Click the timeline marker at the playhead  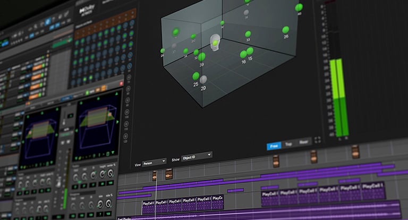(x=155, y=176)
